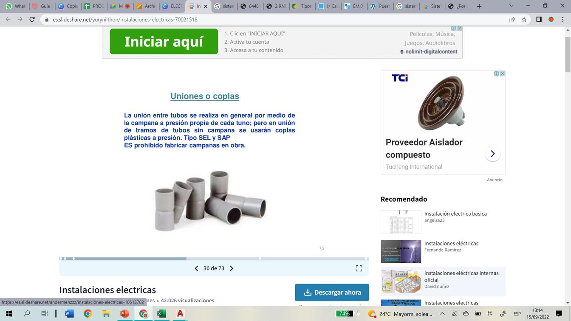Open Task View on the taskbar
The width and height of the screenshot is (571, 321).
click(45, 314)
